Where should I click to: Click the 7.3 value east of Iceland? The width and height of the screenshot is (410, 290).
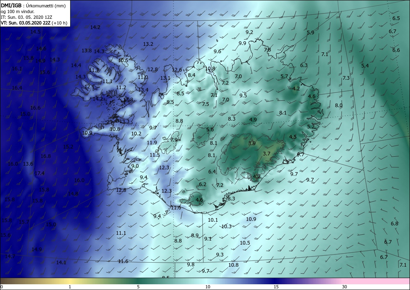tap(346, 78)
